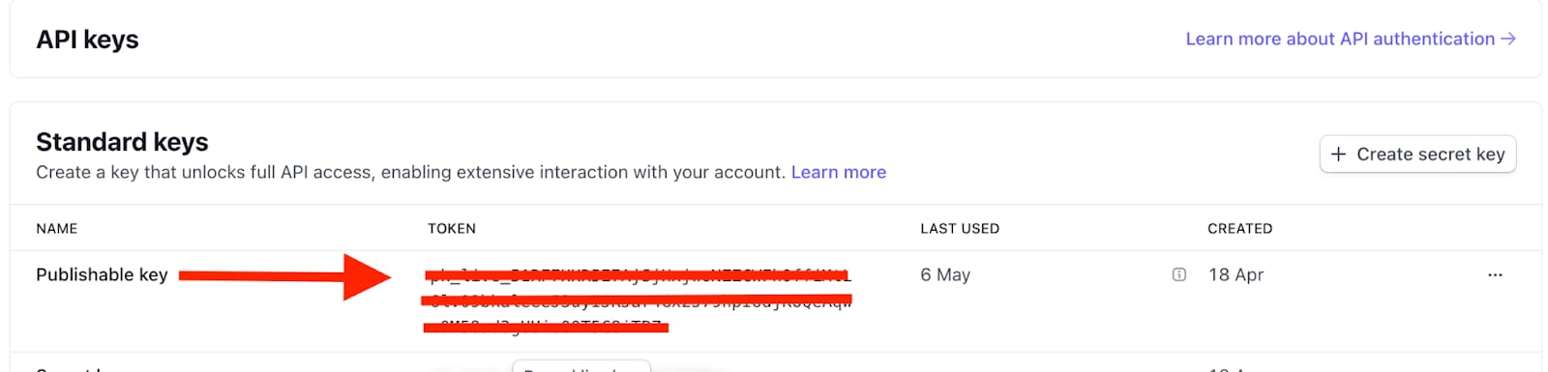Select the TOKEN column header
This screenshot has width=1548, height=372.
(452, 229)
